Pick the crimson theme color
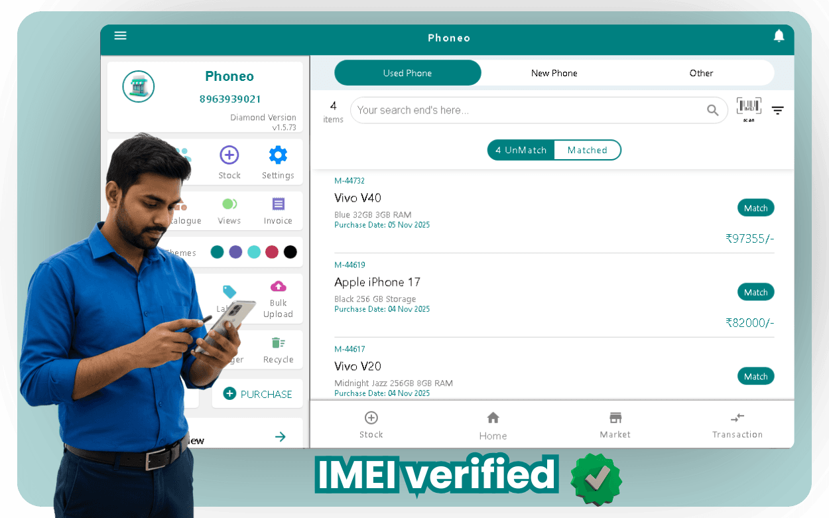 [x=272, y=252]
